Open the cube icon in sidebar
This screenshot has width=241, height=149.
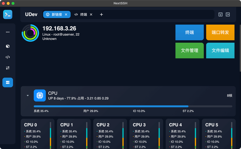(8, 46)
